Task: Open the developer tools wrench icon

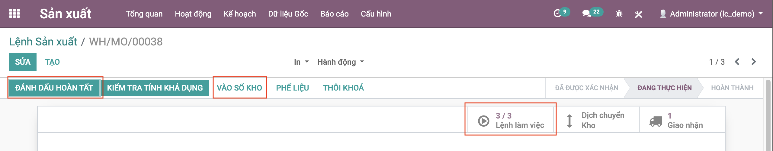Action: (x=638, y=14)
